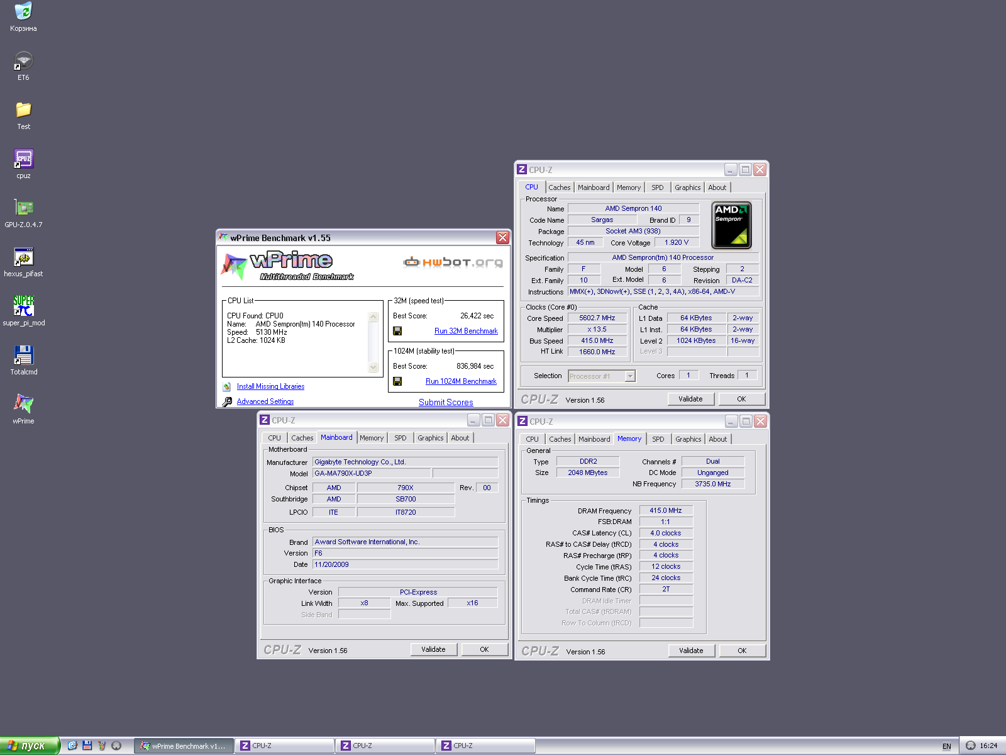Click the 16:24 system clock

coord(988,746)
